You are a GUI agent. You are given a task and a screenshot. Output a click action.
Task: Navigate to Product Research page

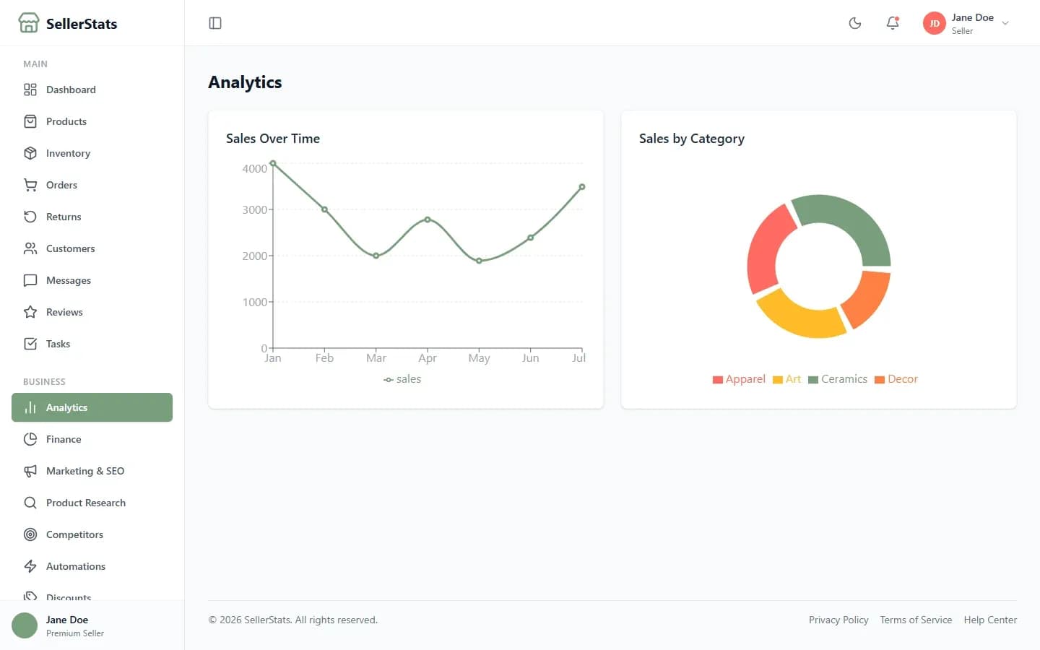point(92,503)
